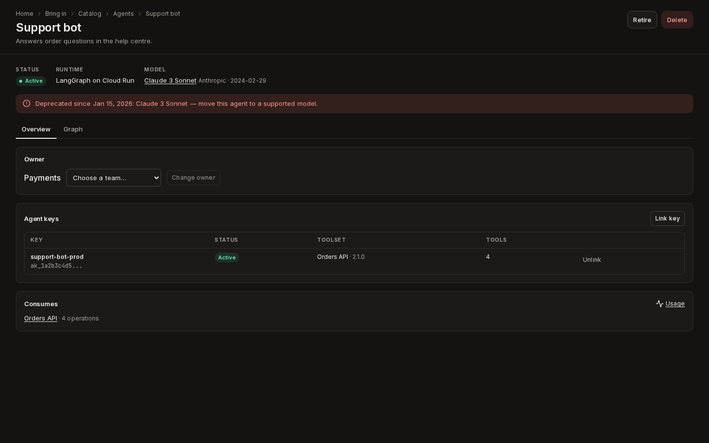Click the tools count value 4

488,257
